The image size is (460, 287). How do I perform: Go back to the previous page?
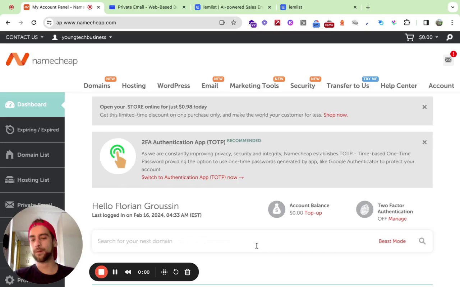8,23
